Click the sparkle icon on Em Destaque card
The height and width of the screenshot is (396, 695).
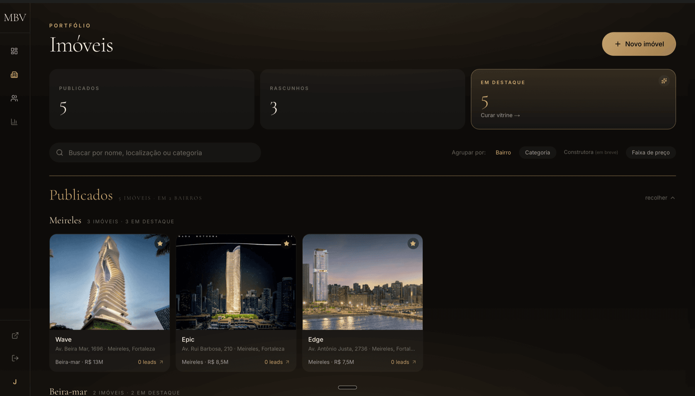point(664,81)
